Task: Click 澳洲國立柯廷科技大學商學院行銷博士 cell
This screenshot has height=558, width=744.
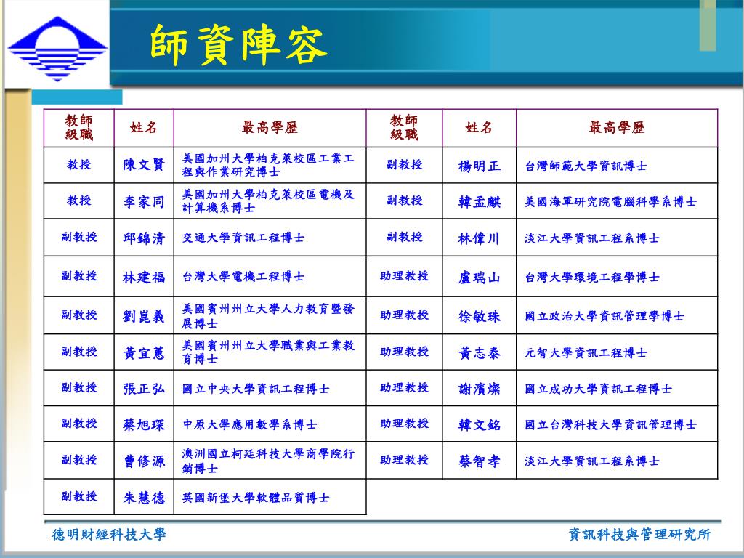Action: (270, 460)
